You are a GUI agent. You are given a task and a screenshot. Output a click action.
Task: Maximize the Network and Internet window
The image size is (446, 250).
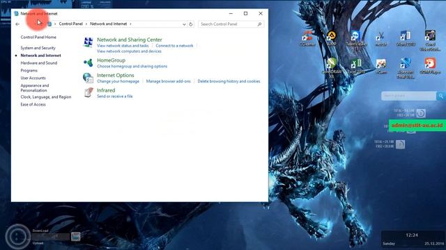coord(245,13)
